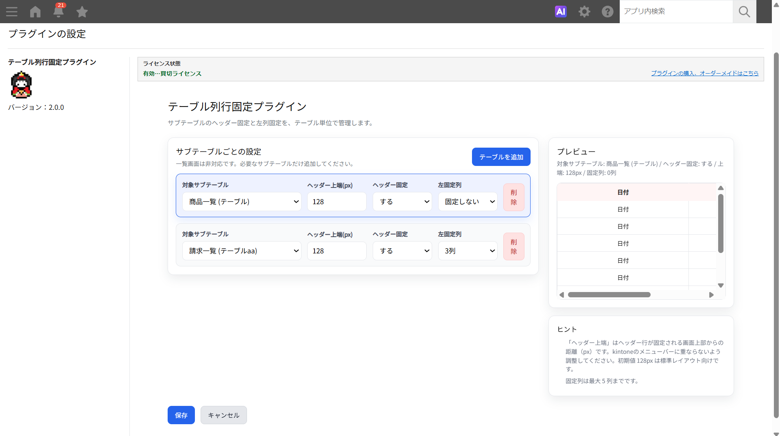The width and height of the screenshot is (780, 436).
Task: Delete the 請求一覧 table setting row
Action: pos(513,246)
